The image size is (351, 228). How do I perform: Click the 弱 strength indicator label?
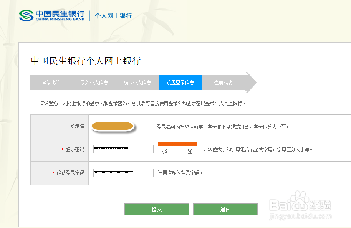click(x=165, y=151)
